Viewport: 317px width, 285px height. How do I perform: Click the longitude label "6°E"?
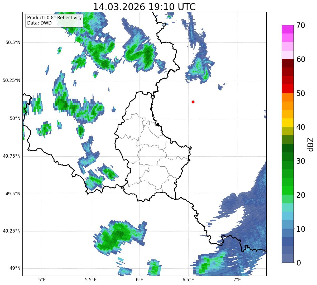[140, 280]
